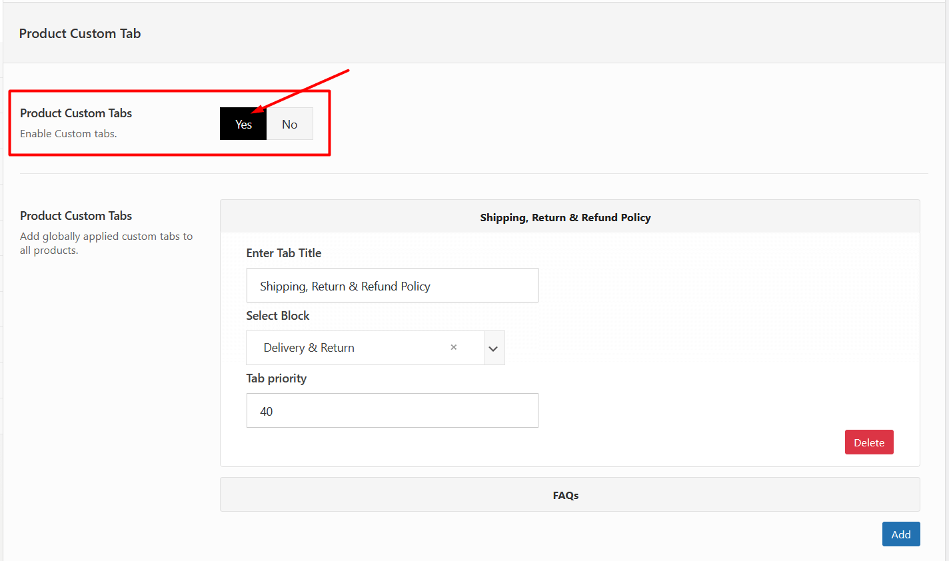This screenshot has height=561, width=949.
Task: Click the 'Add globally applied custom tabs' description
Action: [x=106, y=243]
